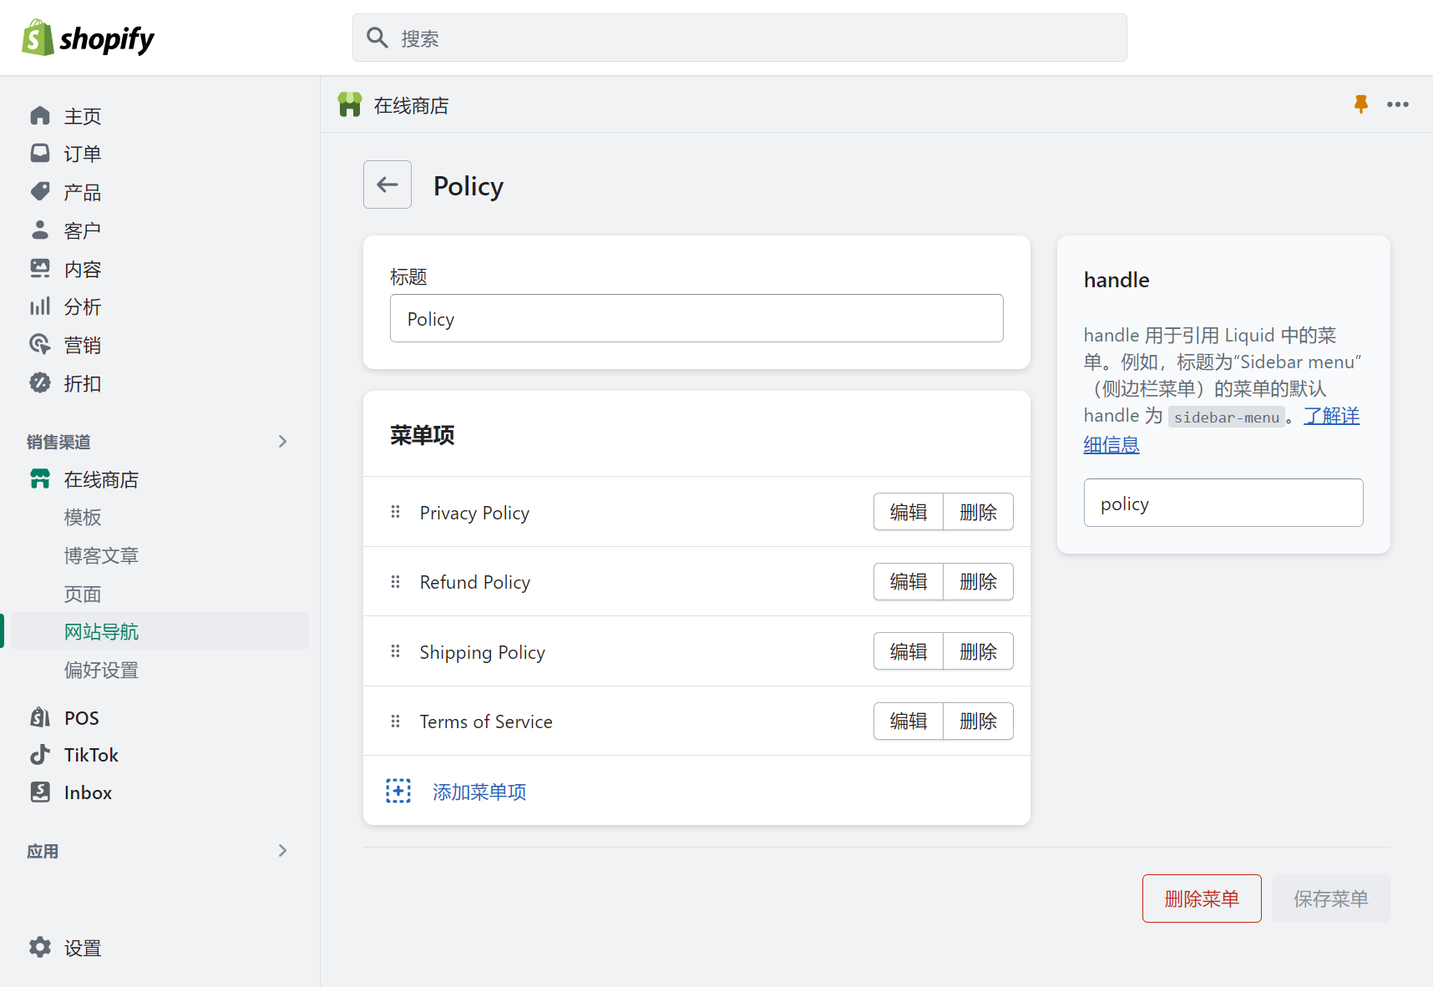Screen dimensions: 1433x987
Task: Edit the Terms of Service item
Action: pyautogui.click(x=909, y=721)
